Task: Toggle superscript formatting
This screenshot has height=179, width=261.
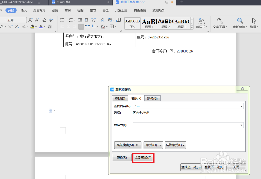Action: [x=10, y=26]
